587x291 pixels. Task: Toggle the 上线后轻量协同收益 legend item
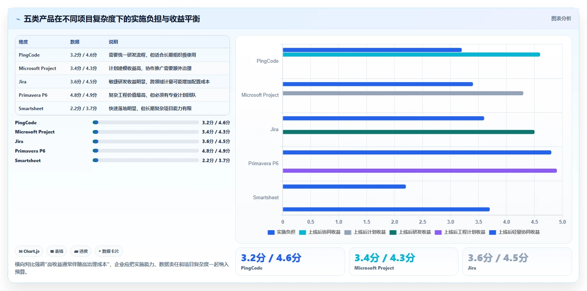coord(514,232)
